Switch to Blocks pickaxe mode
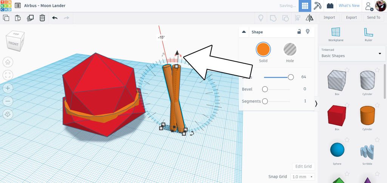 point(317,6)
